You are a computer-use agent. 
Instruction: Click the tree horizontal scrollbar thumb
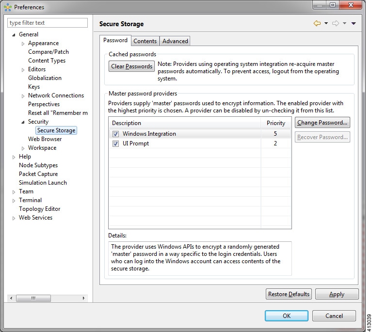point(33,298)
